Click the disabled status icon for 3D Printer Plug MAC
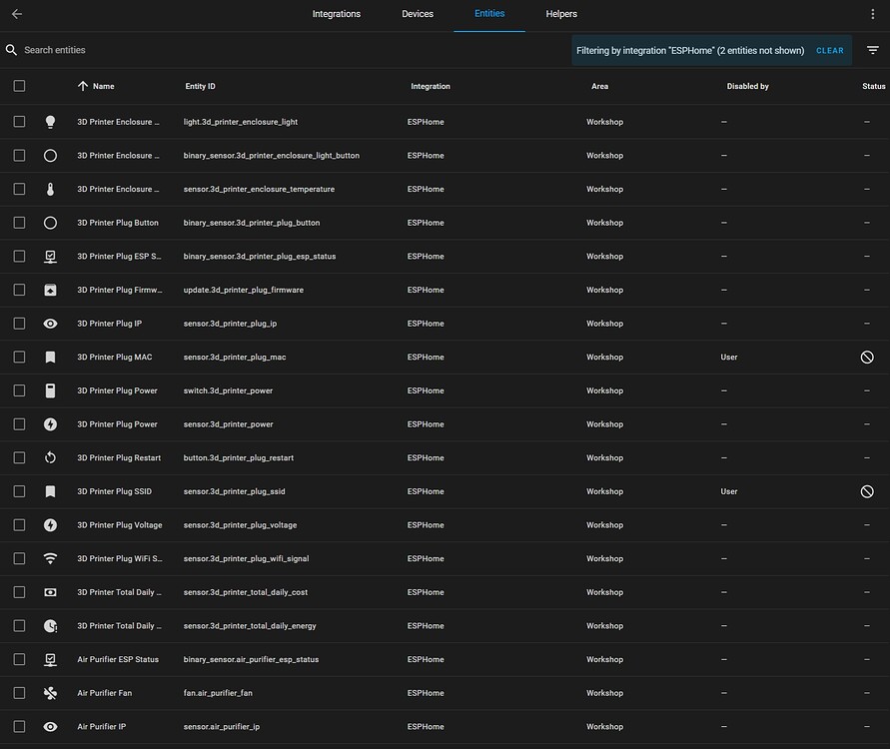Screen dimensions: 890x749 pyautogui.click(x=867, y=357)
